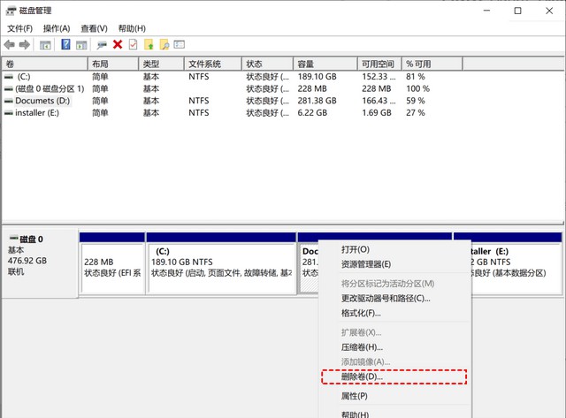Open the 操作(A) menu

tap(56, 28)
